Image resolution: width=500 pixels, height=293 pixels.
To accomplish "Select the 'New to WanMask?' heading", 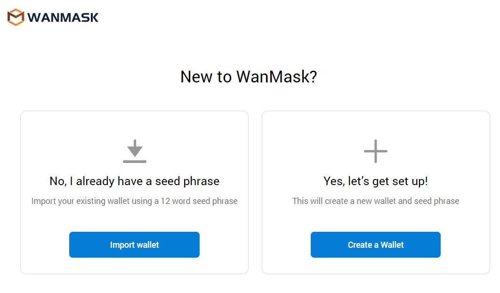I will pos(249,77).
